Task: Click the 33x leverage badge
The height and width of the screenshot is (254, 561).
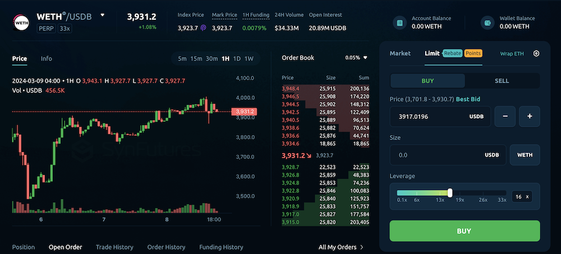Action: point(65,28)
